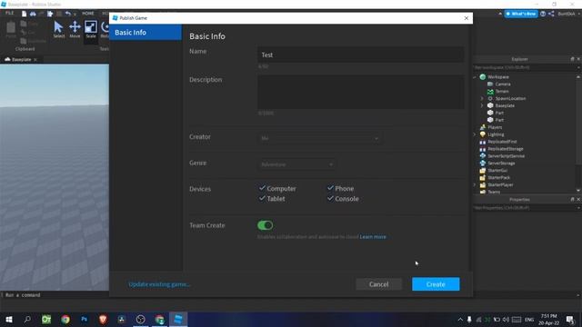Open OBS Studio from the taskbar
The height and width of the screenshot is (327, 582).
tap(140, 319)
